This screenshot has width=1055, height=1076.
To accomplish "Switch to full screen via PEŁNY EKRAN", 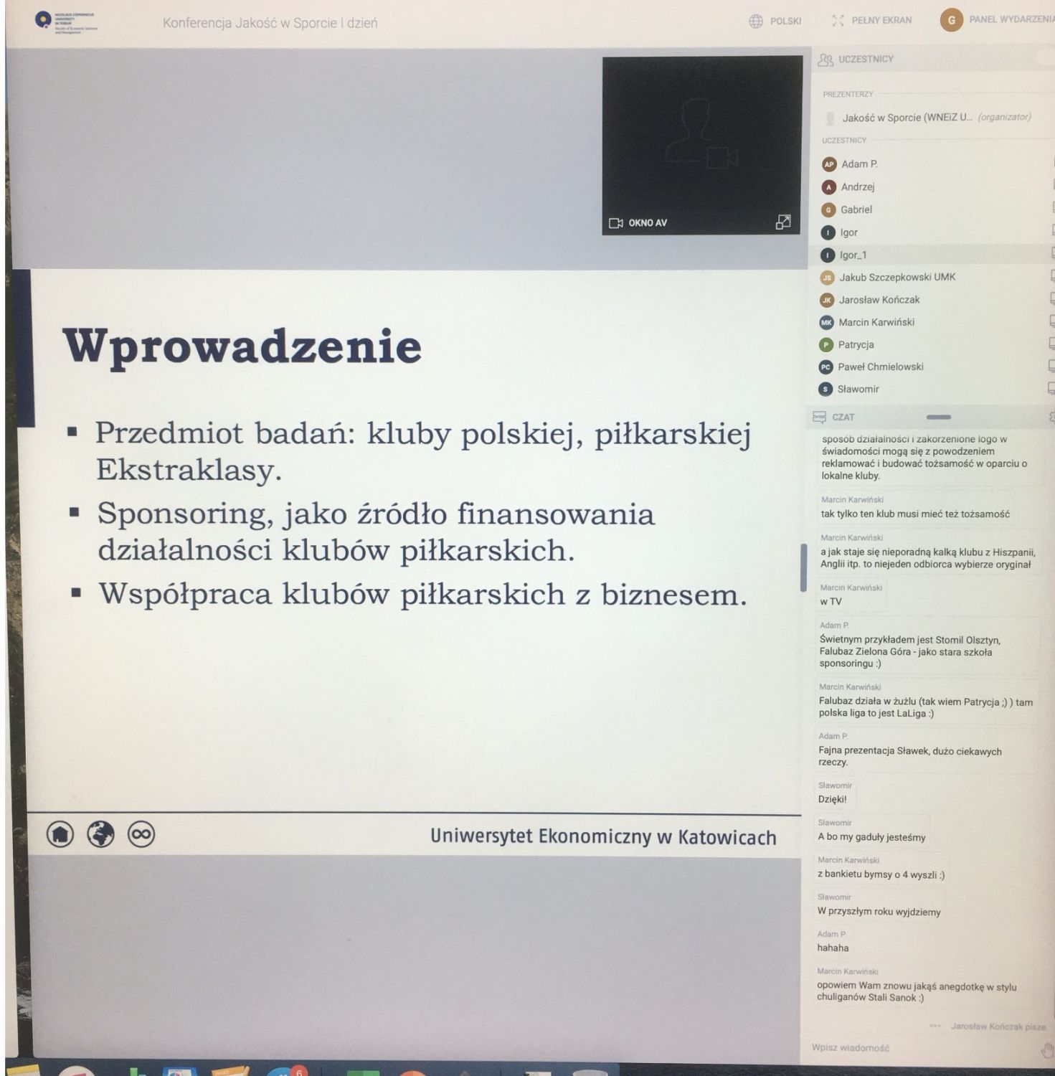I will pos(872,20).
